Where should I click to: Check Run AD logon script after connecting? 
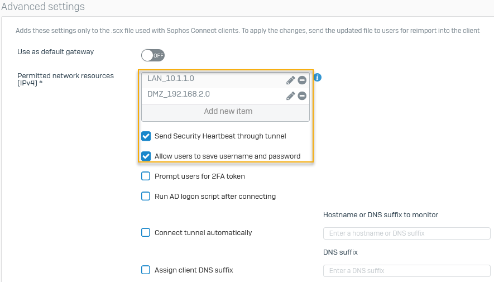(x=146, y=197)
